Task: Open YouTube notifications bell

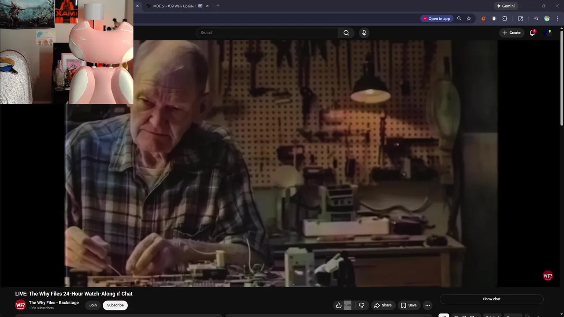Action: (x=532, y=33)
